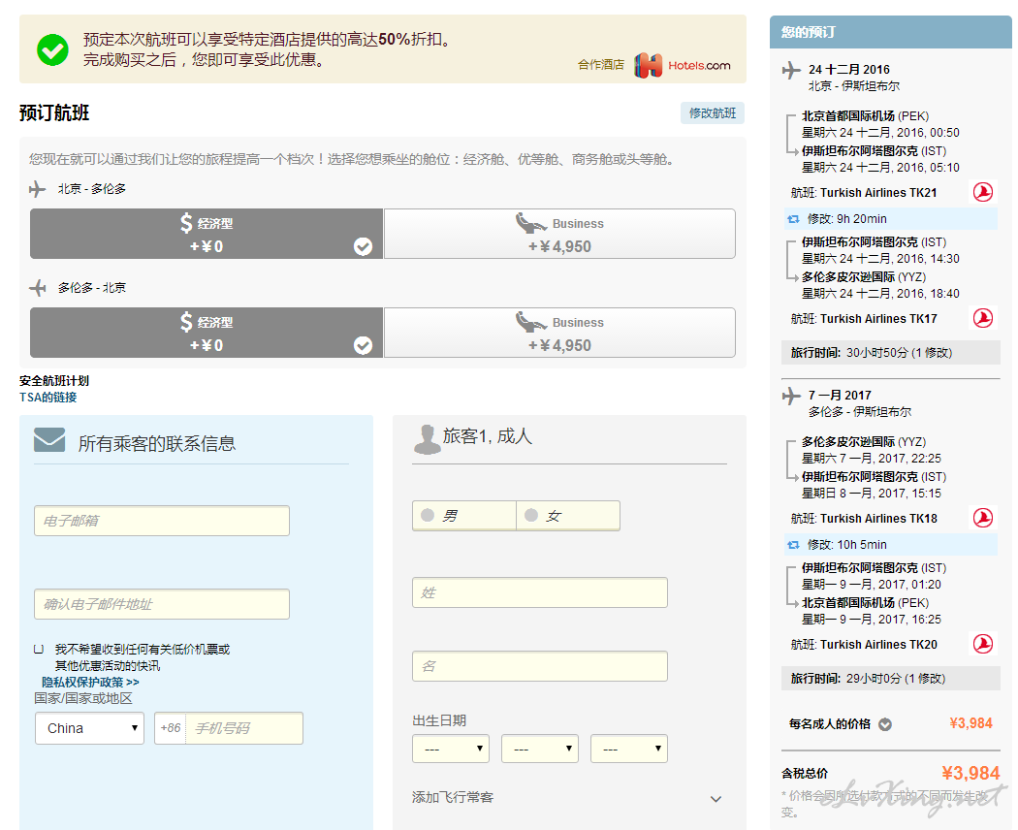Viewport: 1018px width, 830px height.
Task: Click the 航班: Turkish Airlines TK17 text
Action: tap(864, 319)
